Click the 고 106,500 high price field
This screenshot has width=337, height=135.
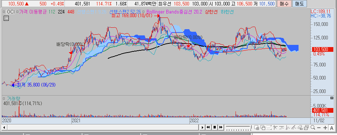coord(242,4)
